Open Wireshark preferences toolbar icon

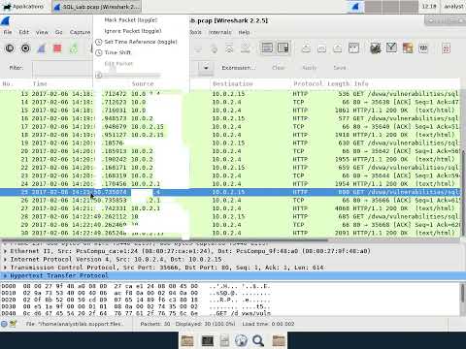tap(423, 48)
